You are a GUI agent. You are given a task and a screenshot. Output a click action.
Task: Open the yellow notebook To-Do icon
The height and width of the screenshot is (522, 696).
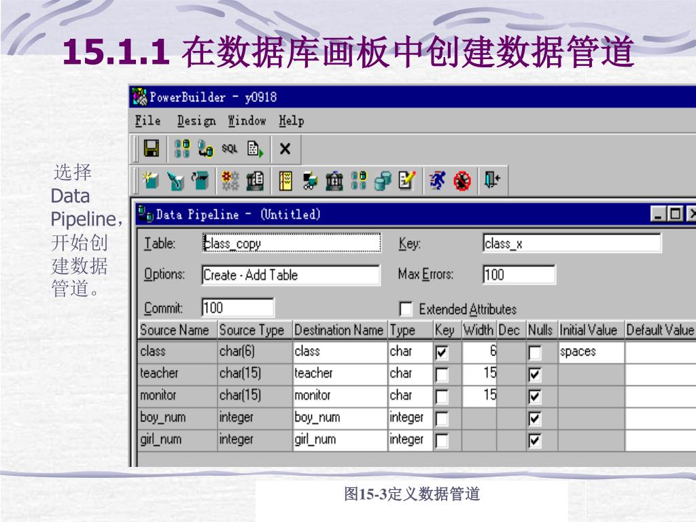pos(285,180)
